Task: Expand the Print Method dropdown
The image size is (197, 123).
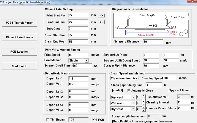Action: [86, 60]
